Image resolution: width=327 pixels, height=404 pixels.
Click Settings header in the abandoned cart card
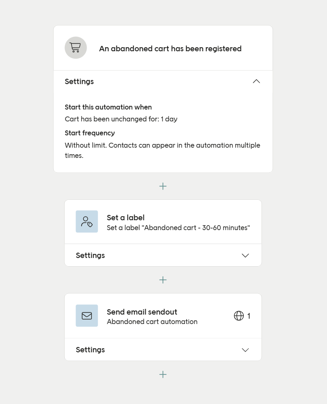79,82
